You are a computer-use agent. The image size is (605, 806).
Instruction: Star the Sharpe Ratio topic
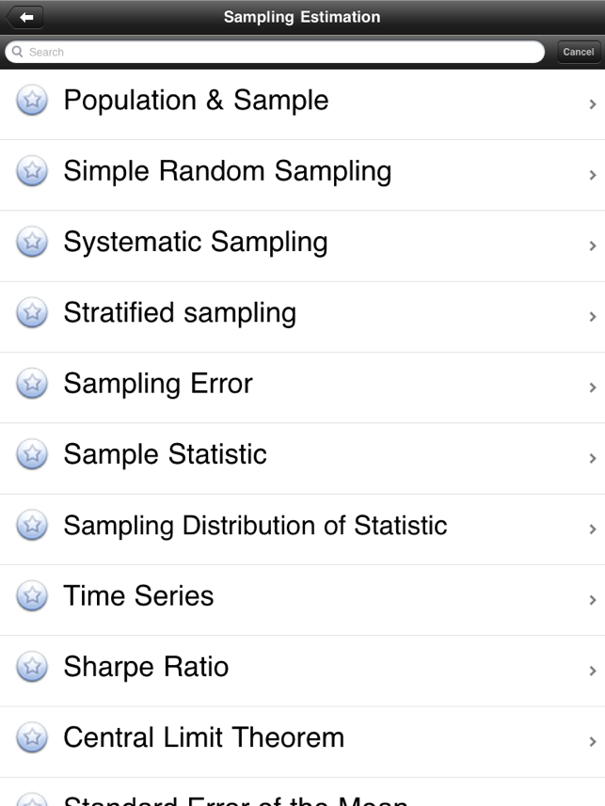tap(32, 667)
